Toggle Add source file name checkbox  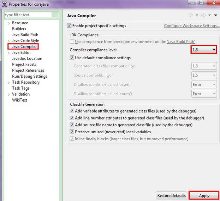[72, 125]
